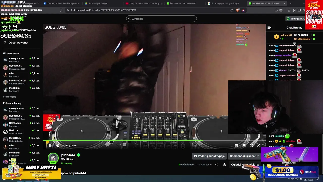The height and width of the screenshot is (182, 323).
Task: Open BanduraCartel channel in sidebar
Action: point(21,82)
